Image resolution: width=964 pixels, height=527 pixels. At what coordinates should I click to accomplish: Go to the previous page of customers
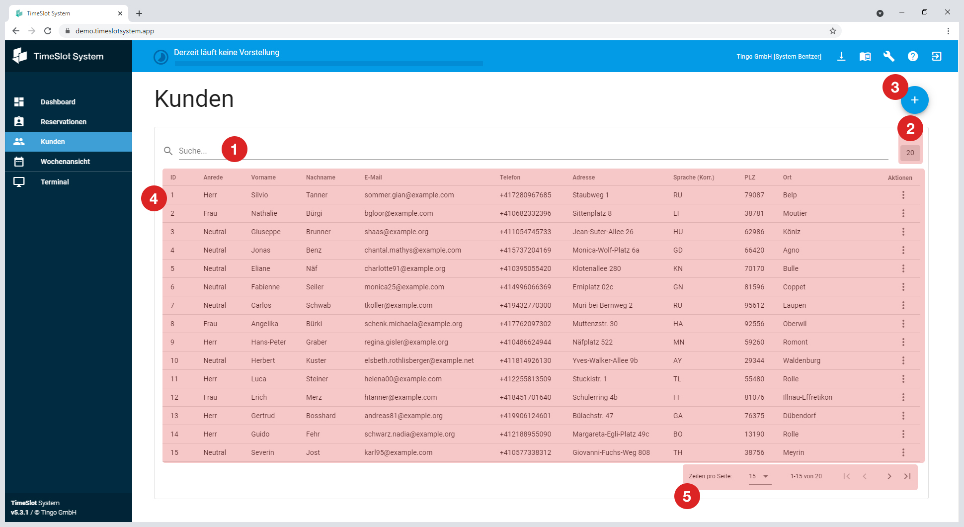coord(865,476)
